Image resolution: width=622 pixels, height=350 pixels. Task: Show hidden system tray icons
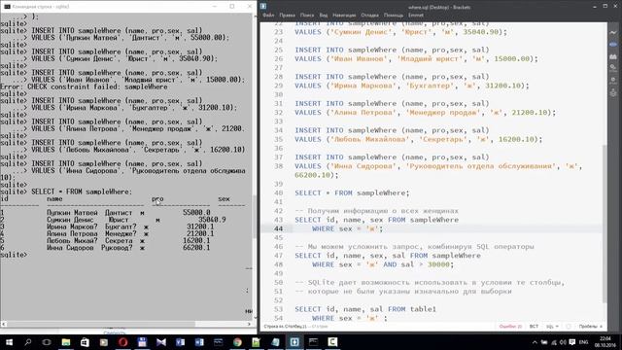click(x=535, y=342)
